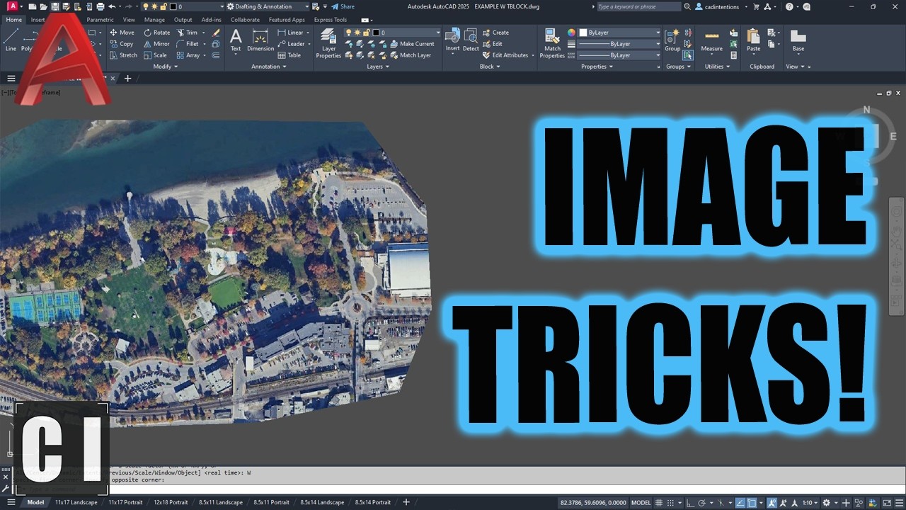906x510 pixels.
Task: Click Match Layer button
Action: [410, 55]
